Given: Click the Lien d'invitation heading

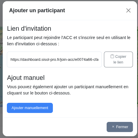Looking at the screenshot, I should point(29,29).
